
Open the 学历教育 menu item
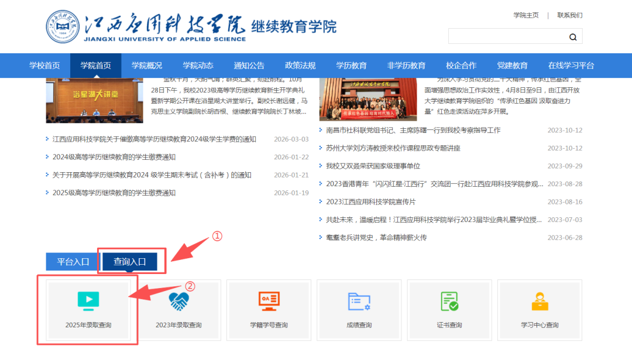(351, 66)
